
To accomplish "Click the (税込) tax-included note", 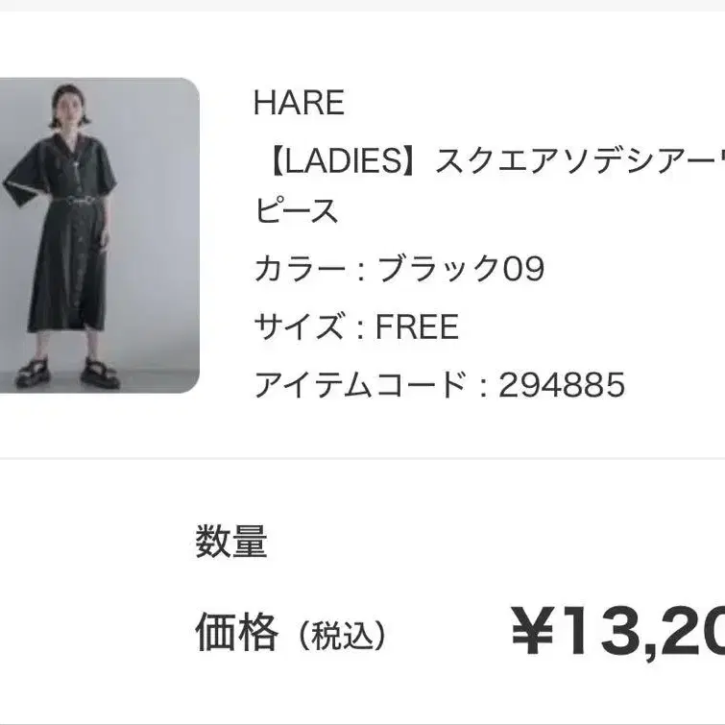I will click(x=342, y=636).
